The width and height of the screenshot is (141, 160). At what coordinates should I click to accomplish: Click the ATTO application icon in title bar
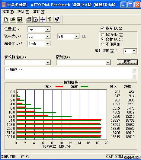pos(3,5)
